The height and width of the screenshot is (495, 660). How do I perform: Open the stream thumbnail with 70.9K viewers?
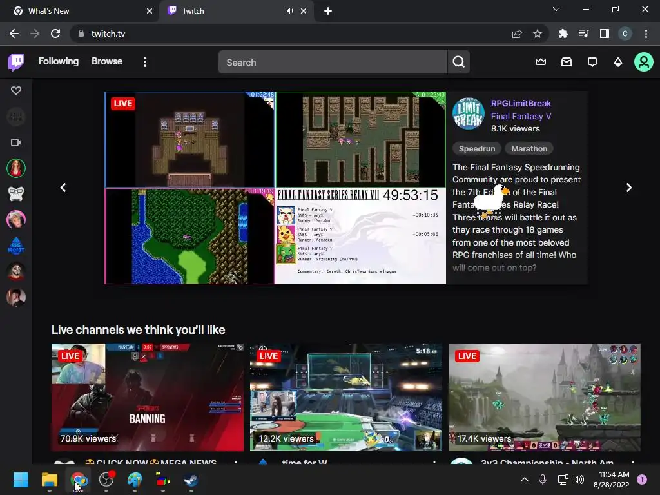tap(148, 397)
